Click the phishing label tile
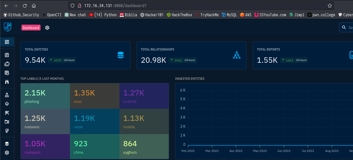Viewport: 353px width, 160px height. (45, 96)
